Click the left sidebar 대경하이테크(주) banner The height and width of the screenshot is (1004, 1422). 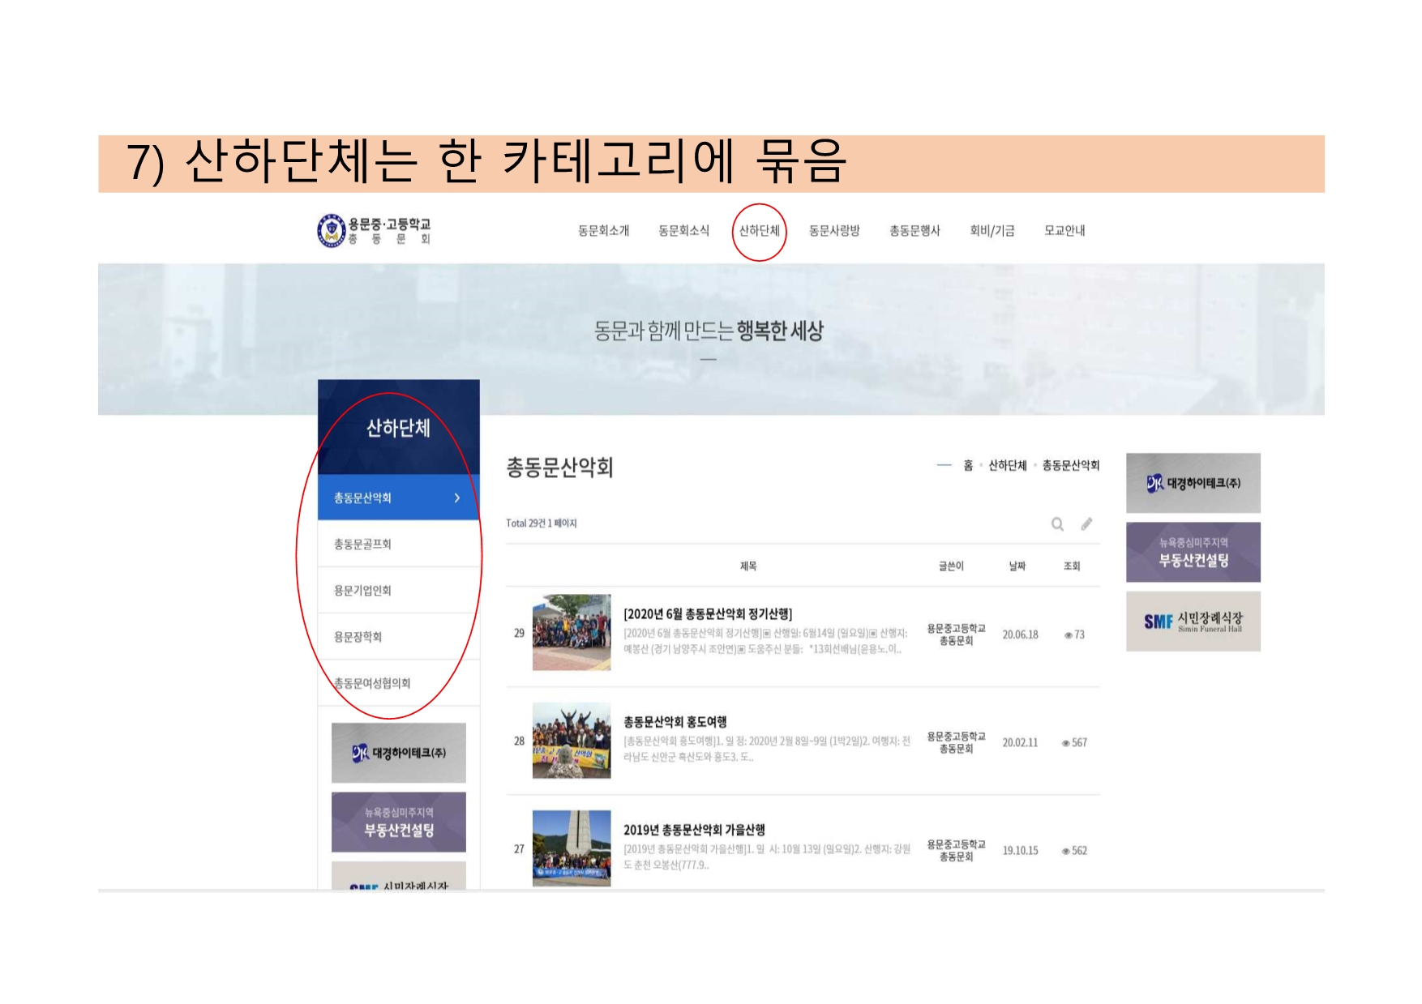point(399,753)
